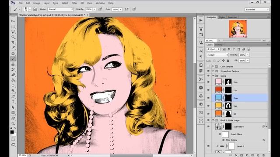
Task: Select the Paint Bucket tool
Action: [13, 80]
